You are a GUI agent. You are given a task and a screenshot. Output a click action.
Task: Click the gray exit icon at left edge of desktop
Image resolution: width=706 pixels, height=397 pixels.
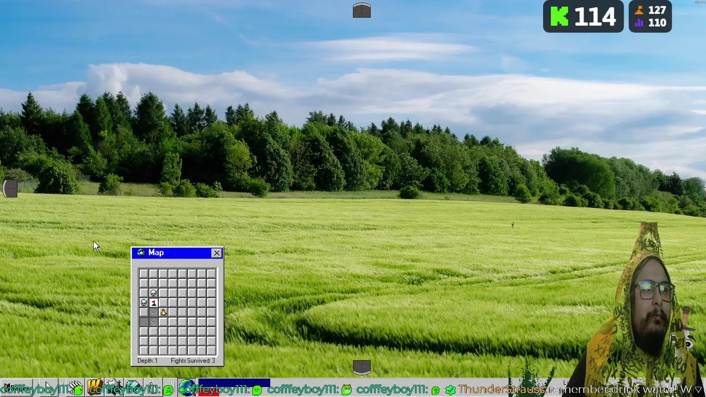tap(9, 189)
